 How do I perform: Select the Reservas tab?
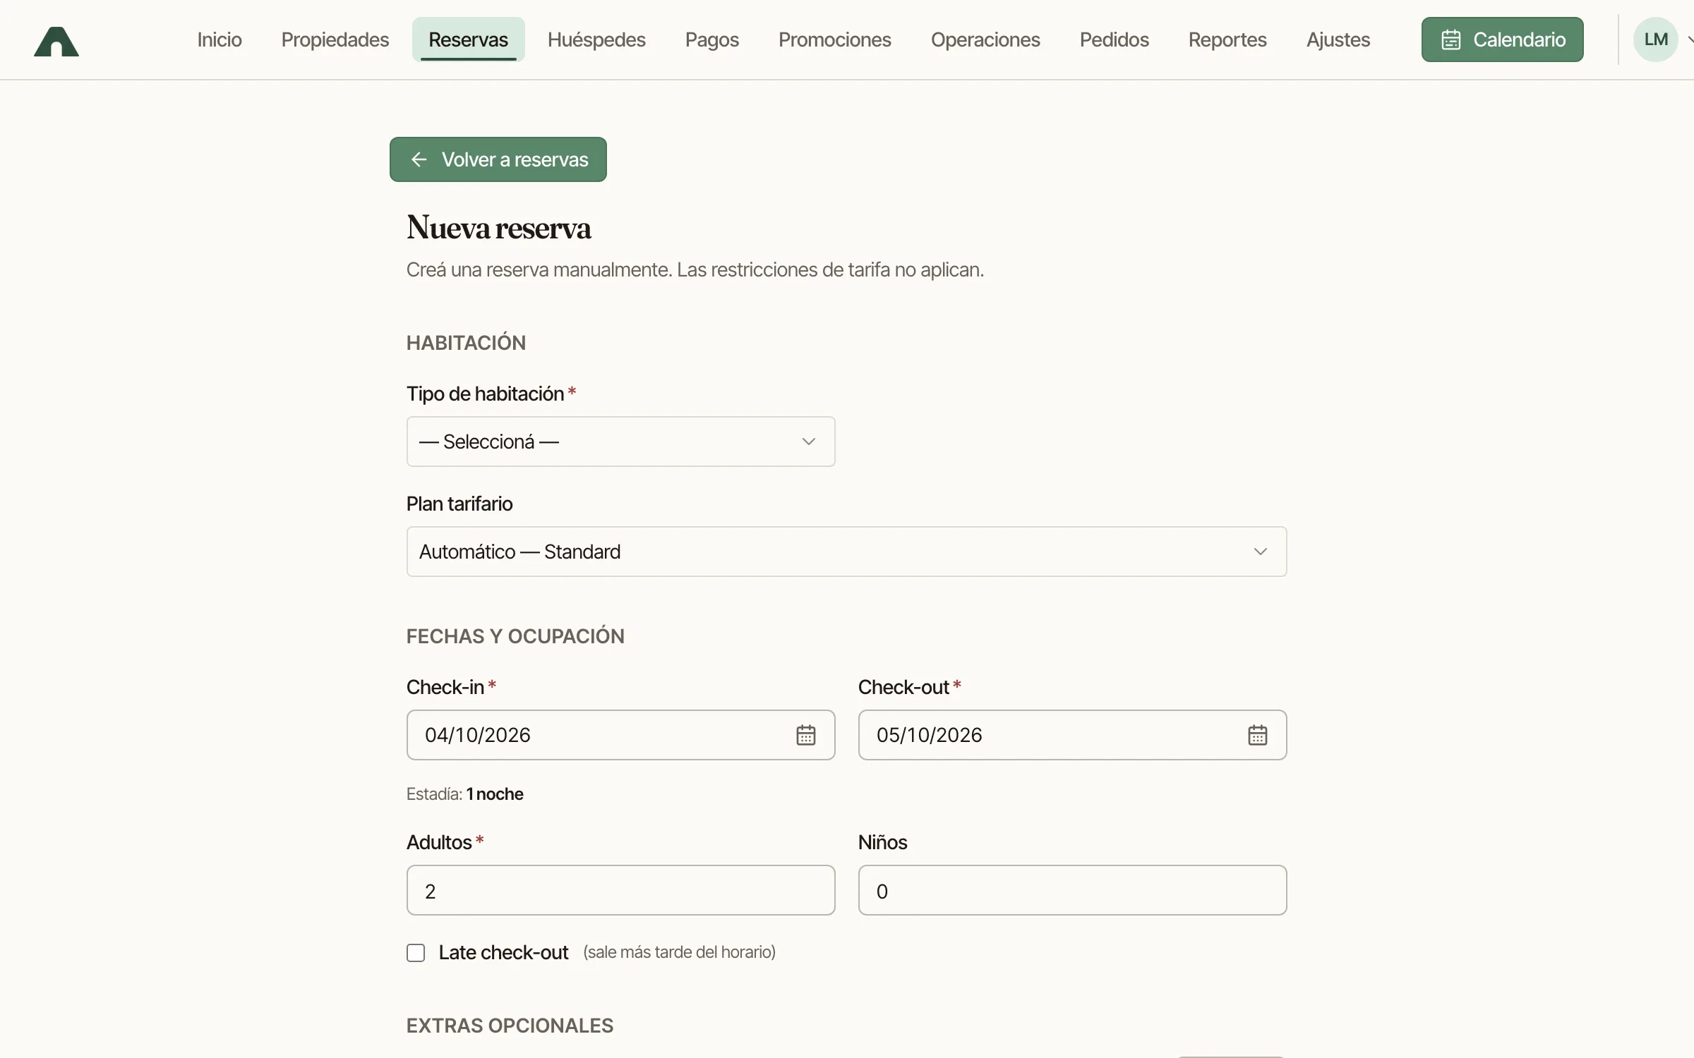468,39
